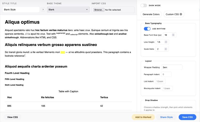Image resolution: width=200 pixels, height=122 pixels.
Task: Browse for a CSS file to import
Action: point(99,10)
